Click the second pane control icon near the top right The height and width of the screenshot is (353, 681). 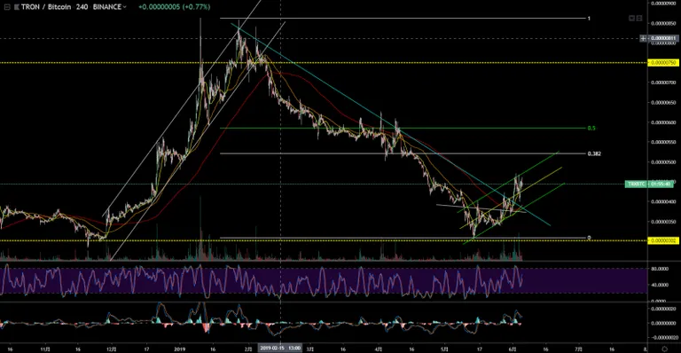pos(639,18)
